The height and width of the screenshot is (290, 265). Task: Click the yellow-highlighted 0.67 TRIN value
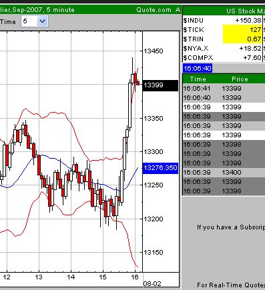(242, 39)
